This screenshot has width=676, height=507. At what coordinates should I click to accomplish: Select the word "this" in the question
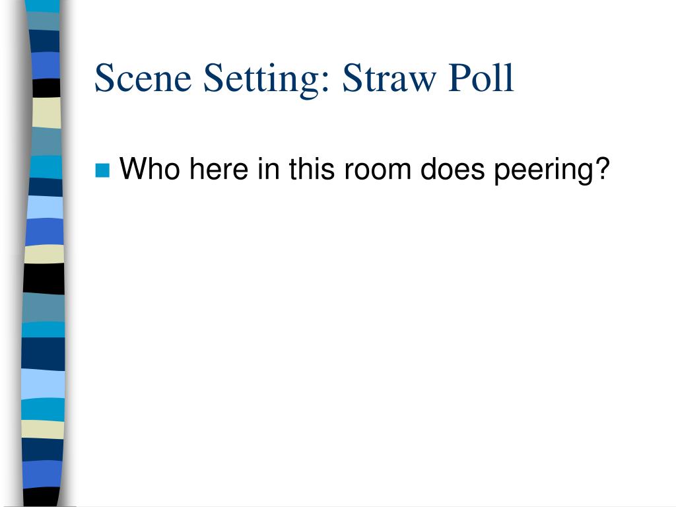312,168
